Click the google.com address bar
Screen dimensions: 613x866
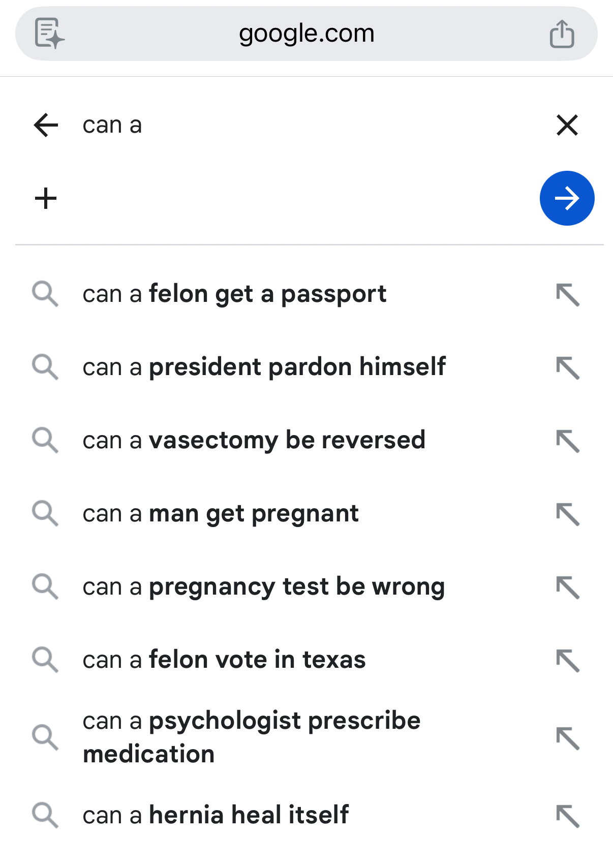coord(306,34)
